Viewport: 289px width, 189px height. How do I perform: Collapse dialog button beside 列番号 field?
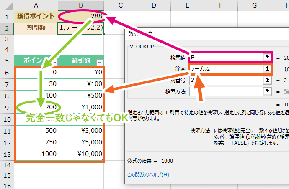click(x=267, y=80)
